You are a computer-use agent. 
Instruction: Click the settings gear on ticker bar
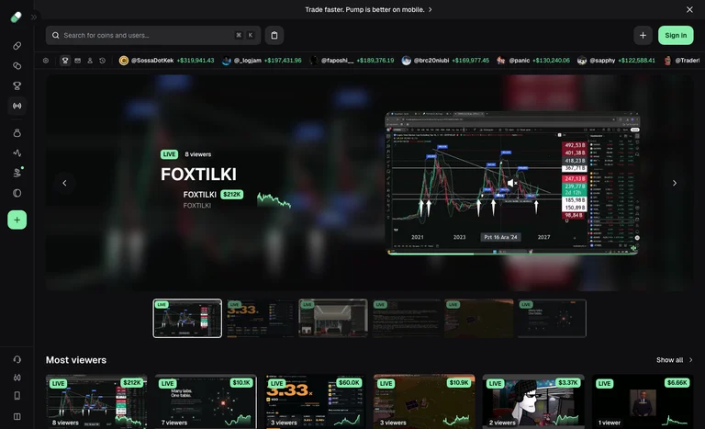[46, 61]
